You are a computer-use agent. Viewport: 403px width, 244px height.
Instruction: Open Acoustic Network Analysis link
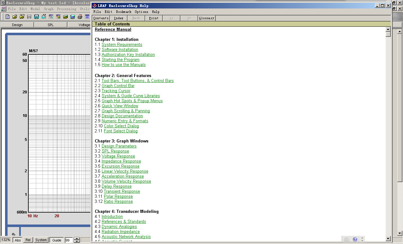pyautogui.click(x=126, y=237)
